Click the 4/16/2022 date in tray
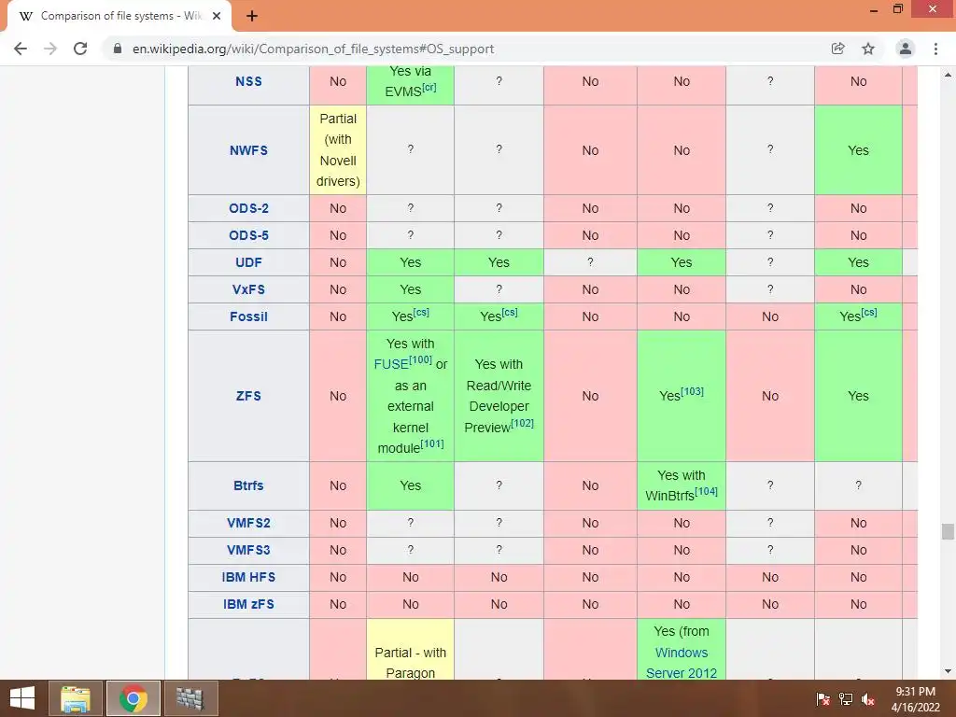956x717 pixels. (915, 708)
